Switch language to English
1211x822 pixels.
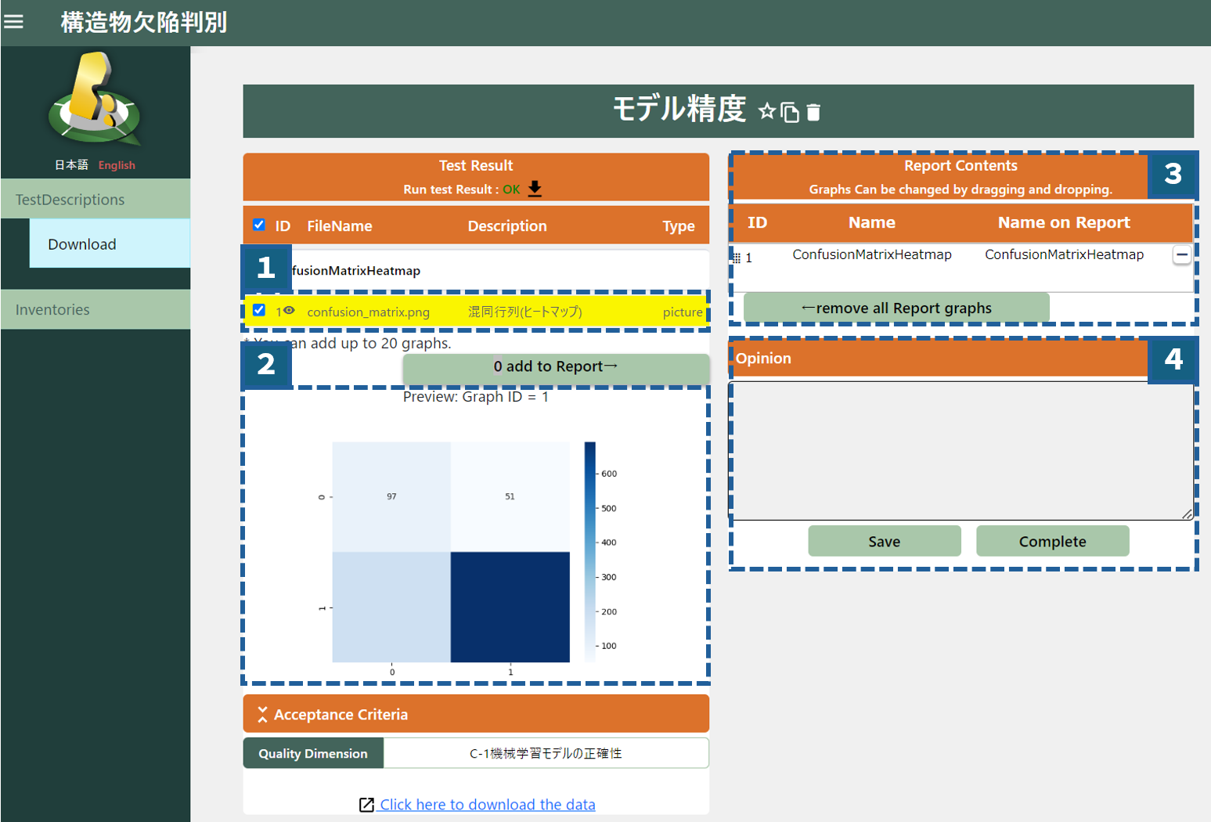[117, 165]
